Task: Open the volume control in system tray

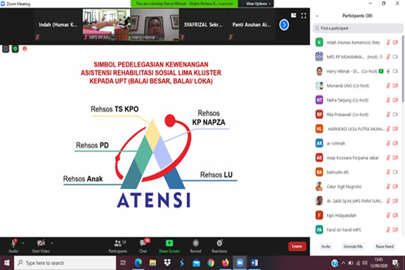Action: tap(365, 263)
